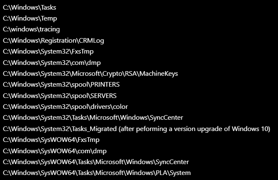The height and width of the screenshot is (180, 278).
Task: Select the PLA\System path line
Action: click(x=97, y=173)
